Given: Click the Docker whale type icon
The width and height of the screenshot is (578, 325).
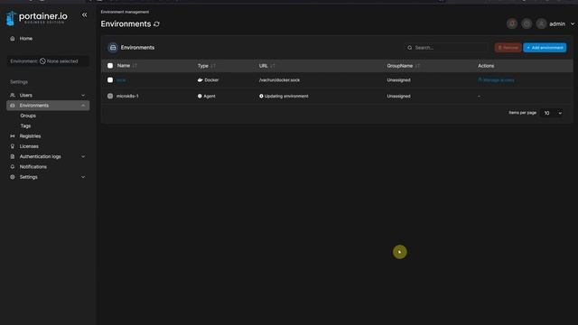Looking at the screenshot, I should tap(200, 80).
